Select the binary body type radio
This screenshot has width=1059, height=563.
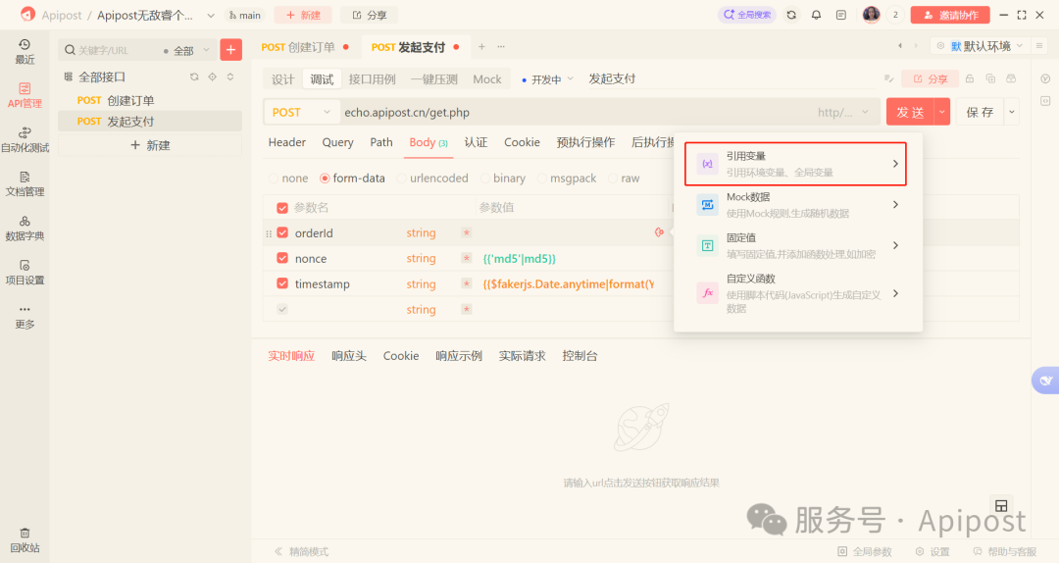[x=485, y=179]
